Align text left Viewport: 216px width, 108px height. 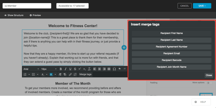[x=95, y=69]
